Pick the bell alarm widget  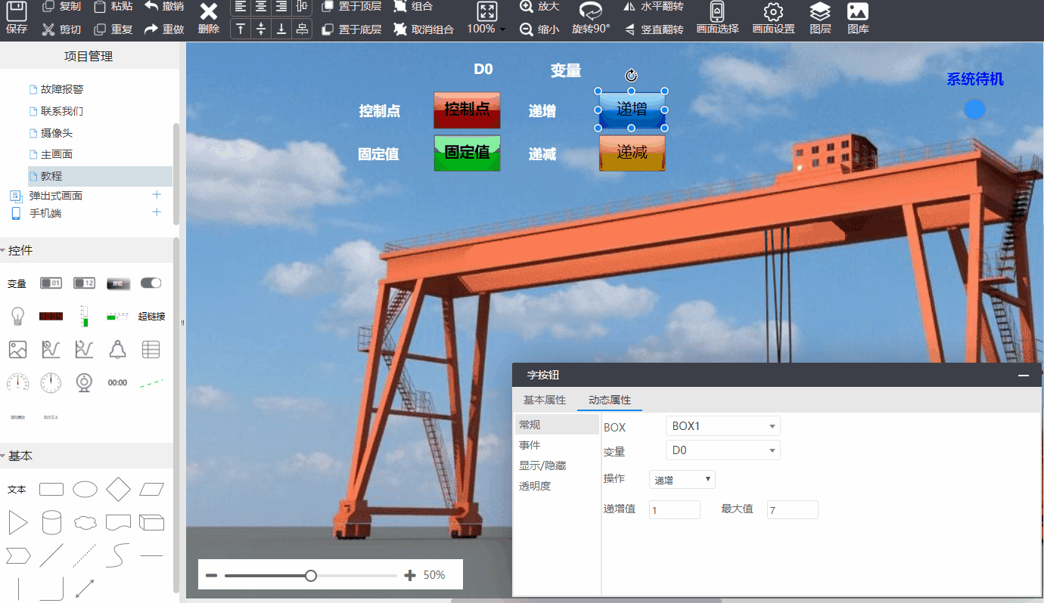tap(117, 349)
